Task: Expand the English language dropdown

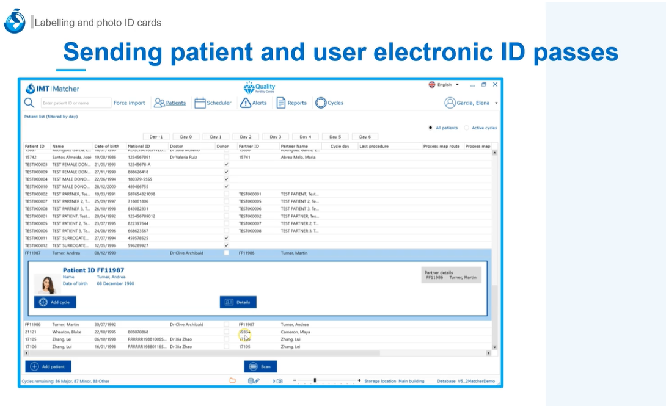Action: (x=444, y=85)
